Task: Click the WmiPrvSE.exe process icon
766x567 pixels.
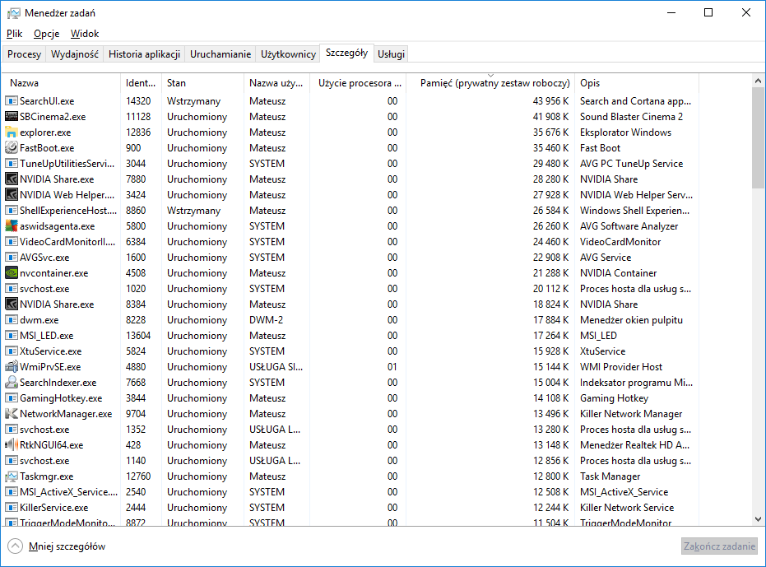Action: point(12,367)
